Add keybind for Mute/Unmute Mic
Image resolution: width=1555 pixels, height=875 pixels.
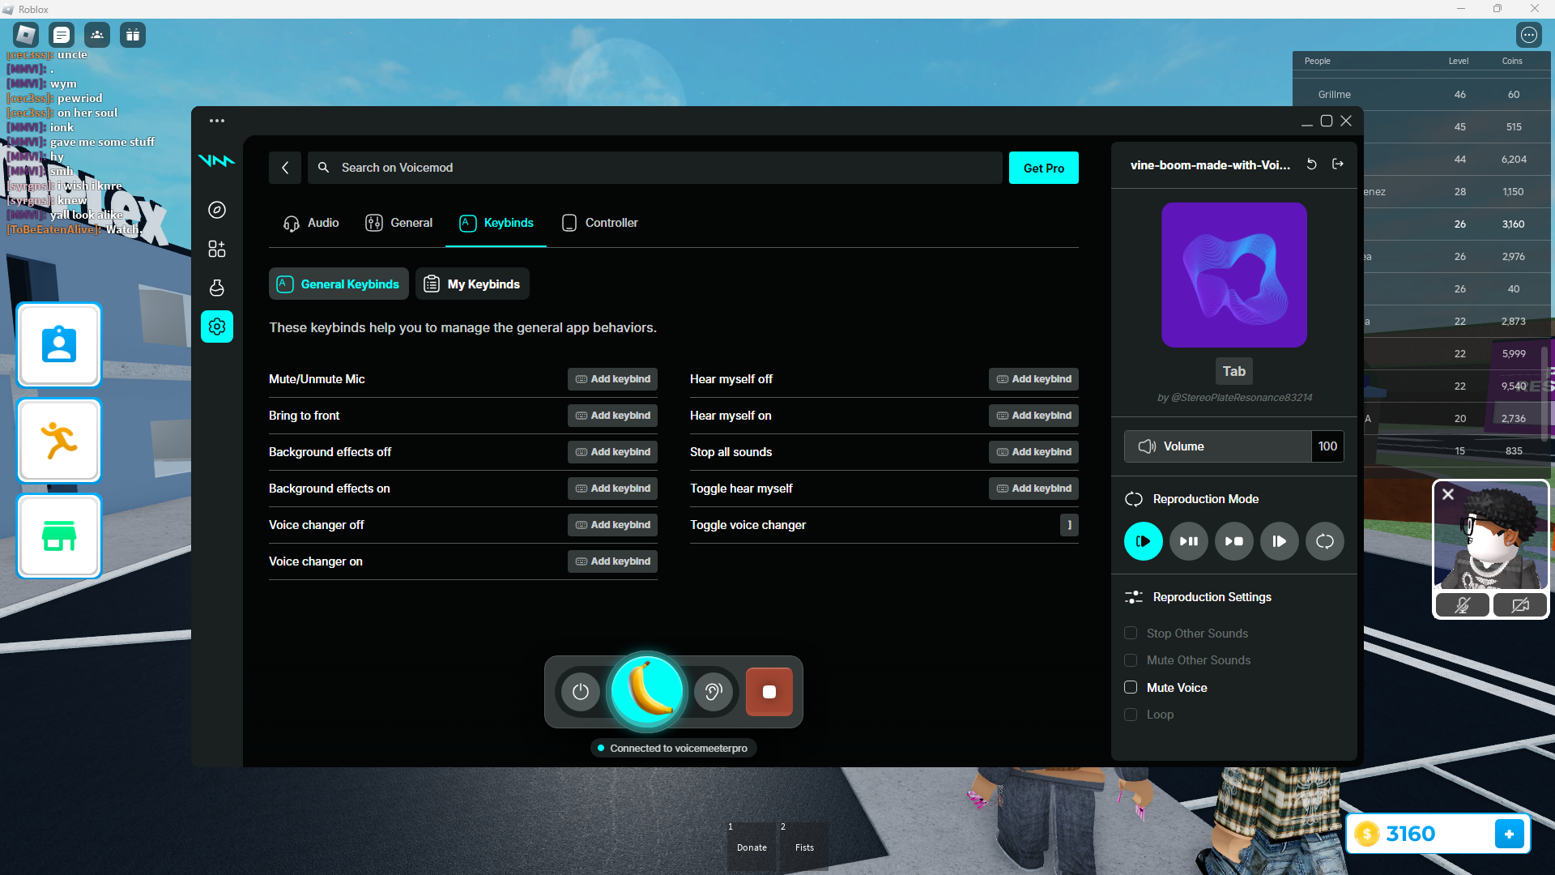613,379
